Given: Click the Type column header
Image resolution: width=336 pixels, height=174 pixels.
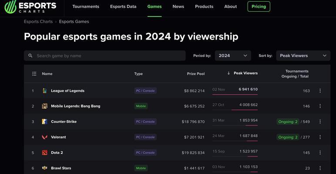Looking at the screenshot, I should 138,74.
